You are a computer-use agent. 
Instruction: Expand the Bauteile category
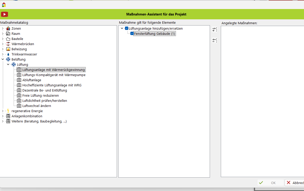point(3,39)
